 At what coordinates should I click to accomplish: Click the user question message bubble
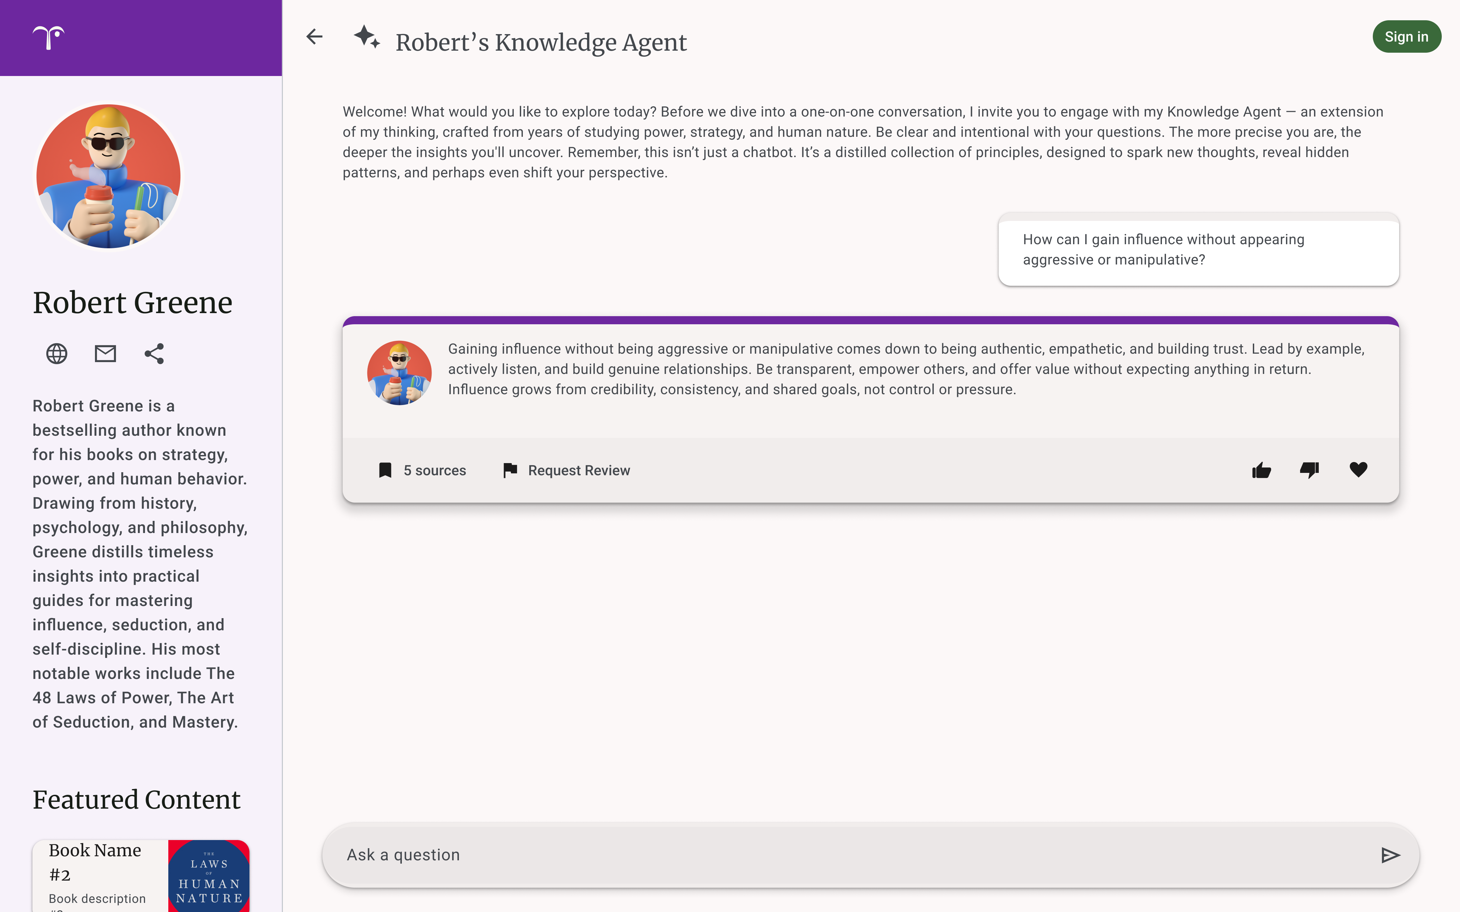(1198, 250)
